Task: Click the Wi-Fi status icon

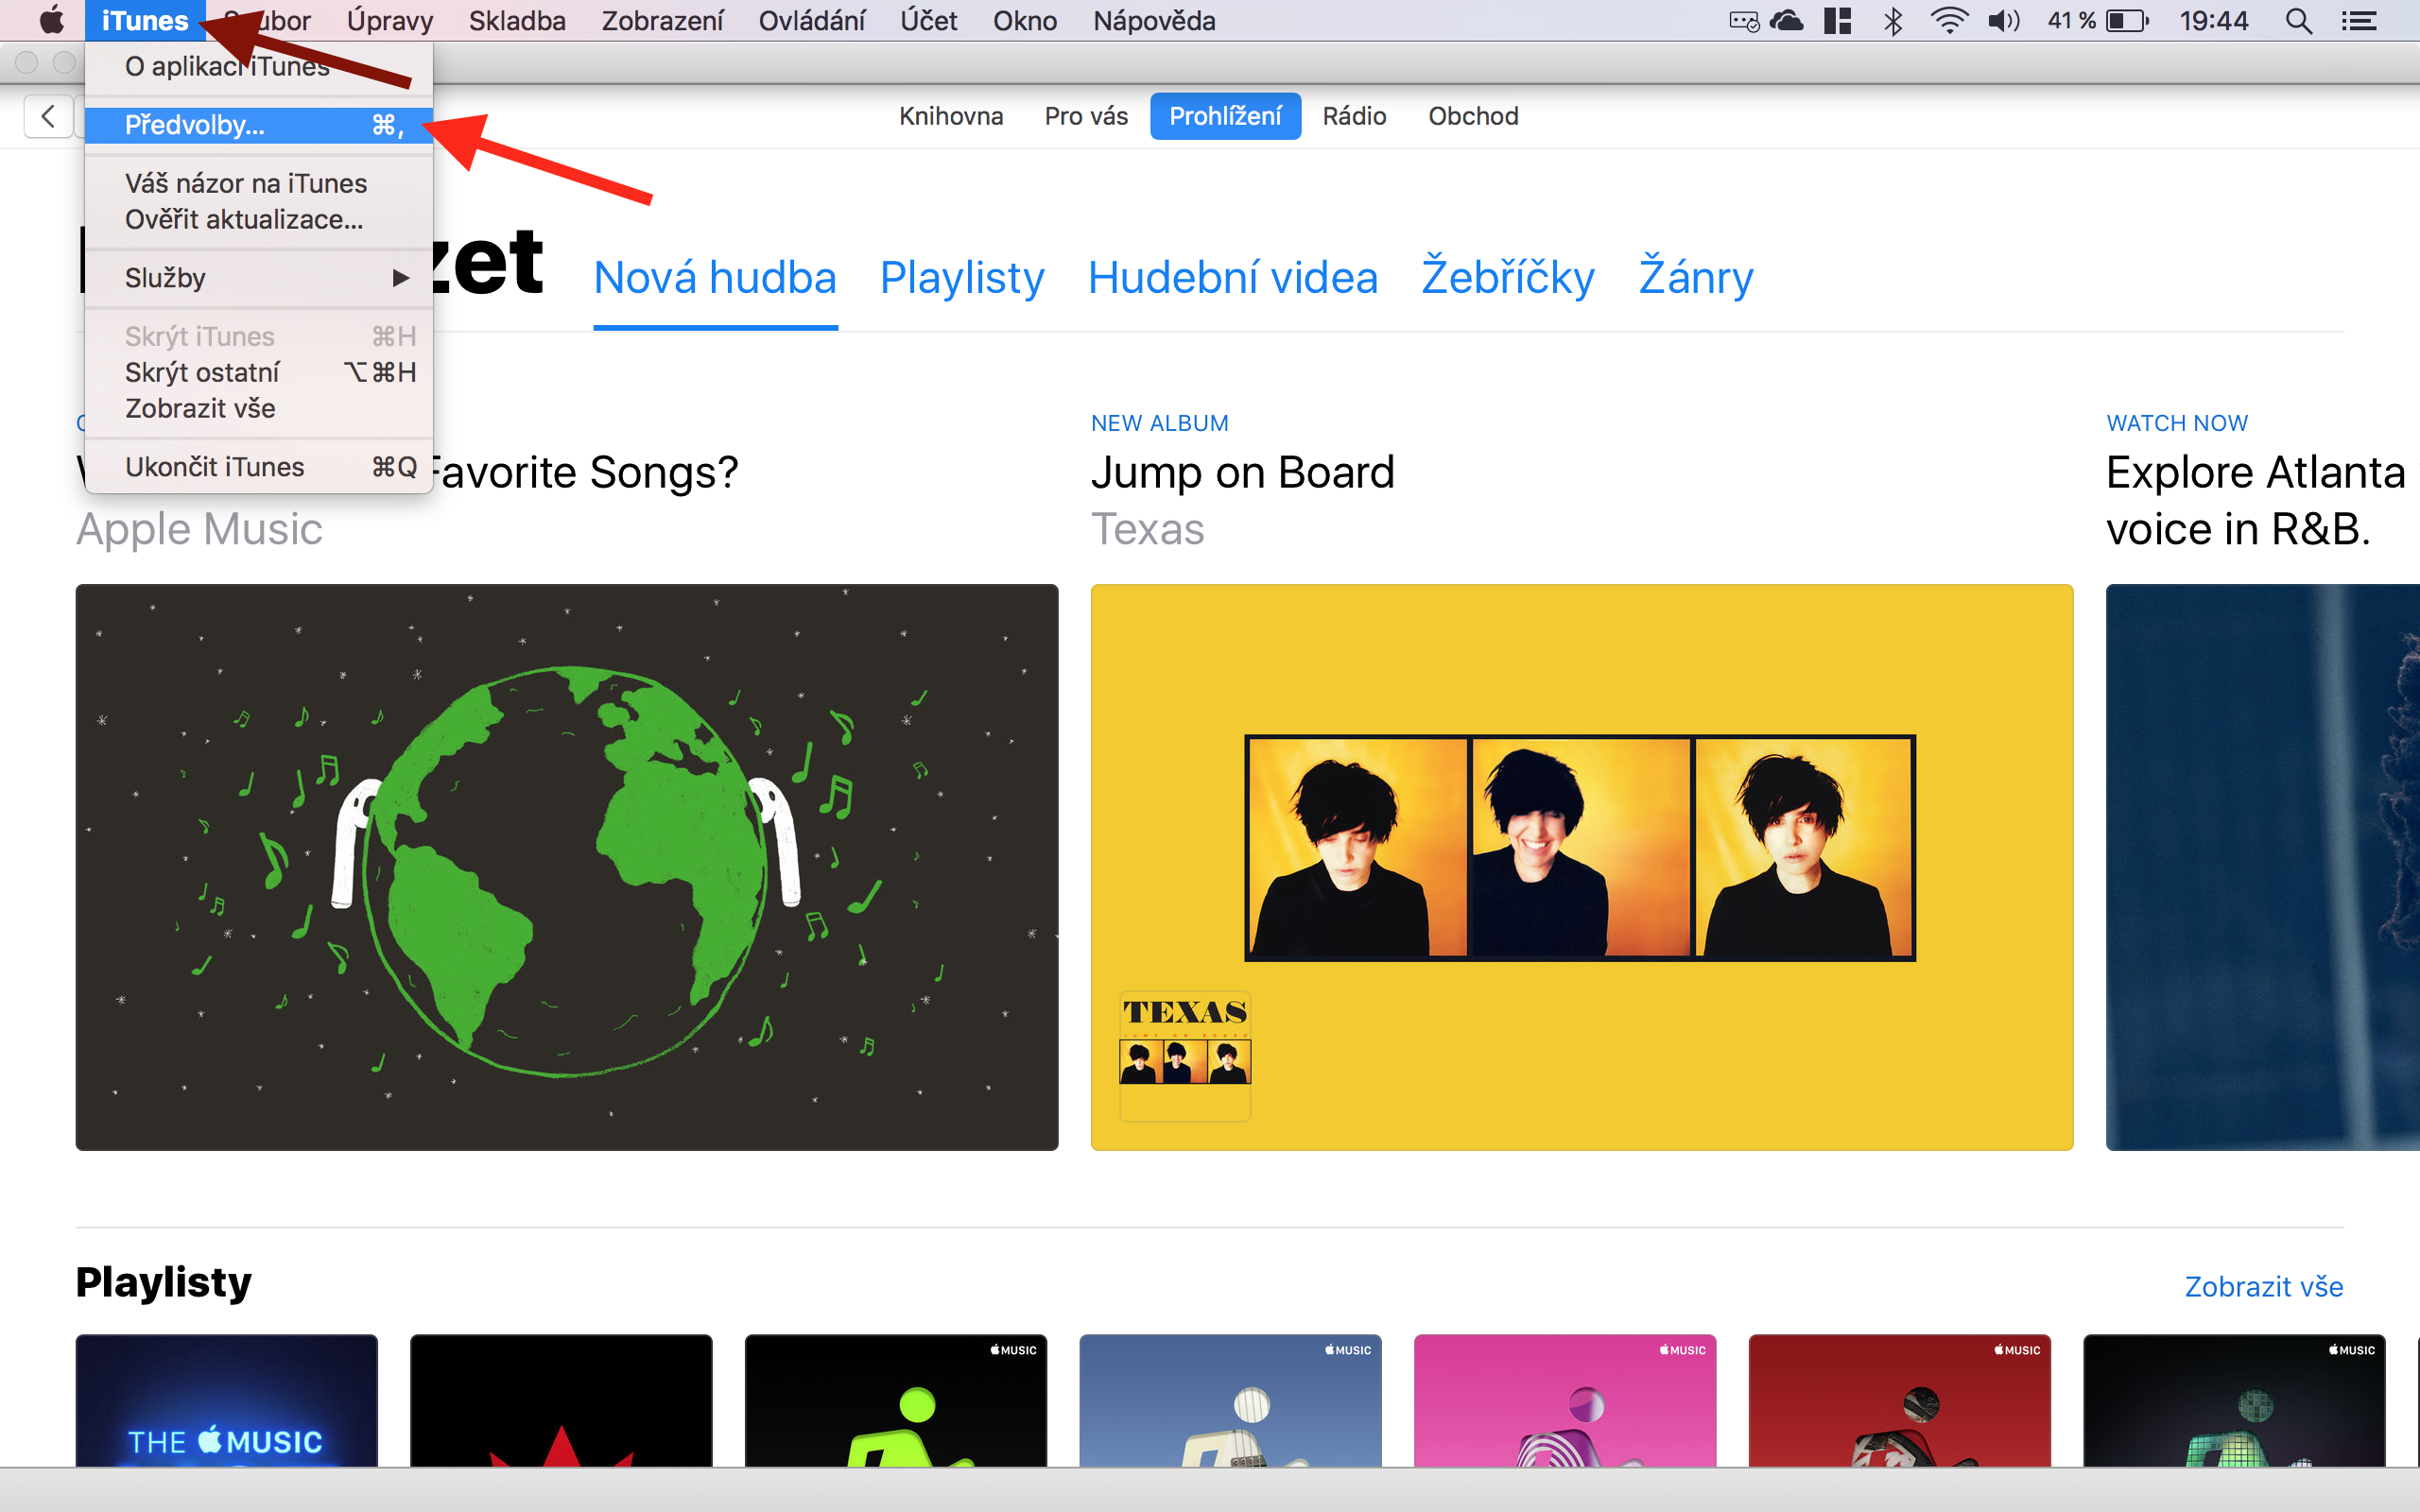Action: click(1948, 21)
